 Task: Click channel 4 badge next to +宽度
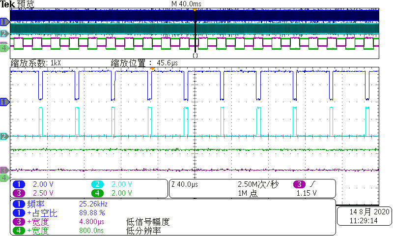click(x=19, y=231)
